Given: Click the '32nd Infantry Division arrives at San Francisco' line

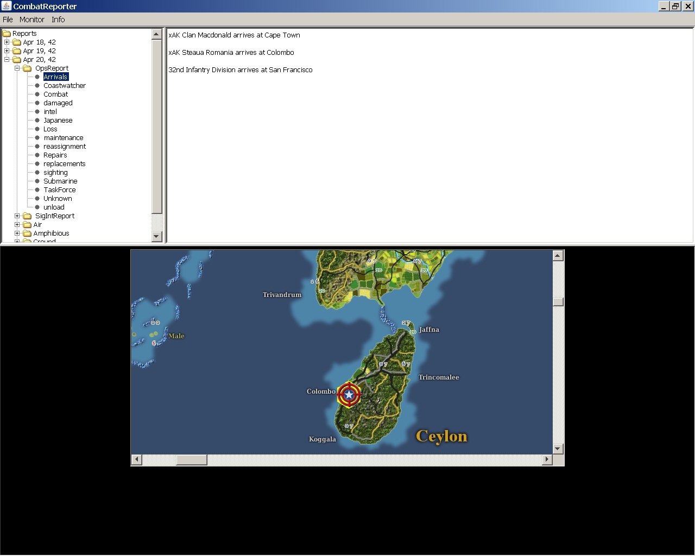Looking at the screenshot, I should [x=241, y=70].
